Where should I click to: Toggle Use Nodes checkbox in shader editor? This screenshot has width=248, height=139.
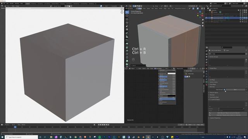155,69
